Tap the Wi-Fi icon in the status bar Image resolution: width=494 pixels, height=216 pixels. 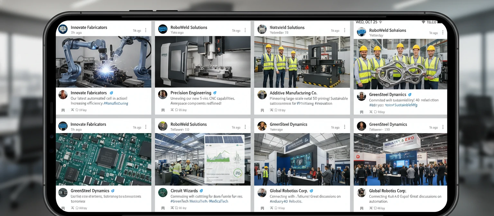(424, 22)
